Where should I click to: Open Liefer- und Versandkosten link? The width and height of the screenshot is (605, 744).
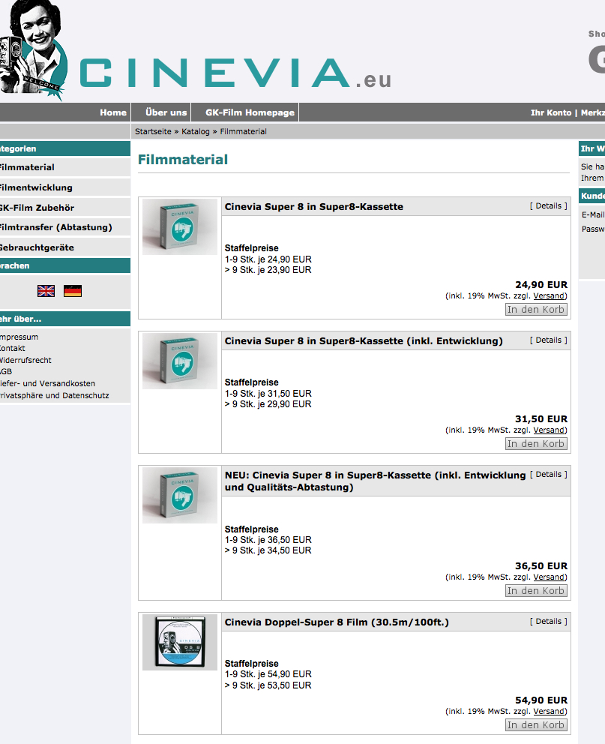pos(47,383)
